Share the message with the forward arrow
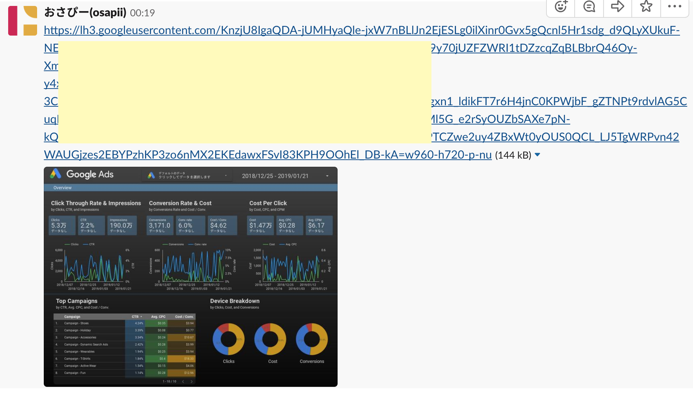 click(x=618, y=7)
